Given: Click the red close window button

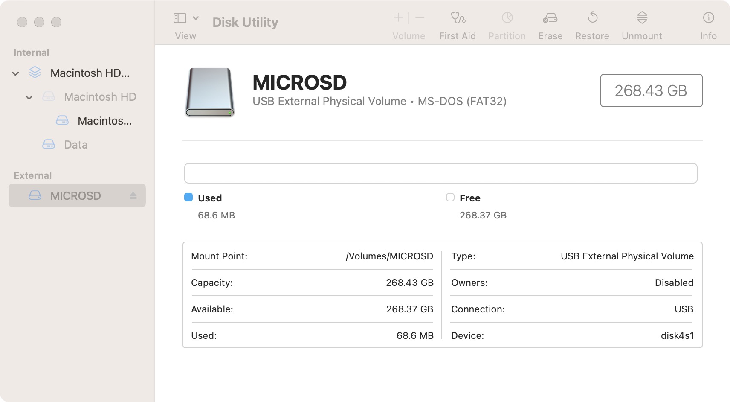Looking at the screenshot, I should coord(22,22).
